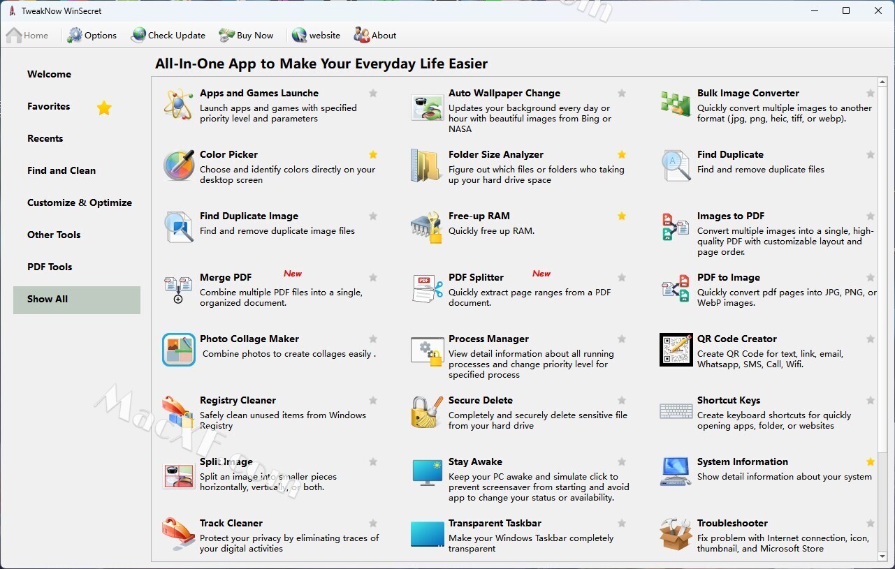The height and width of the screenshot is (569, 895).
Task: Click Check Update in the toolbar
Action: click(168, 35)
